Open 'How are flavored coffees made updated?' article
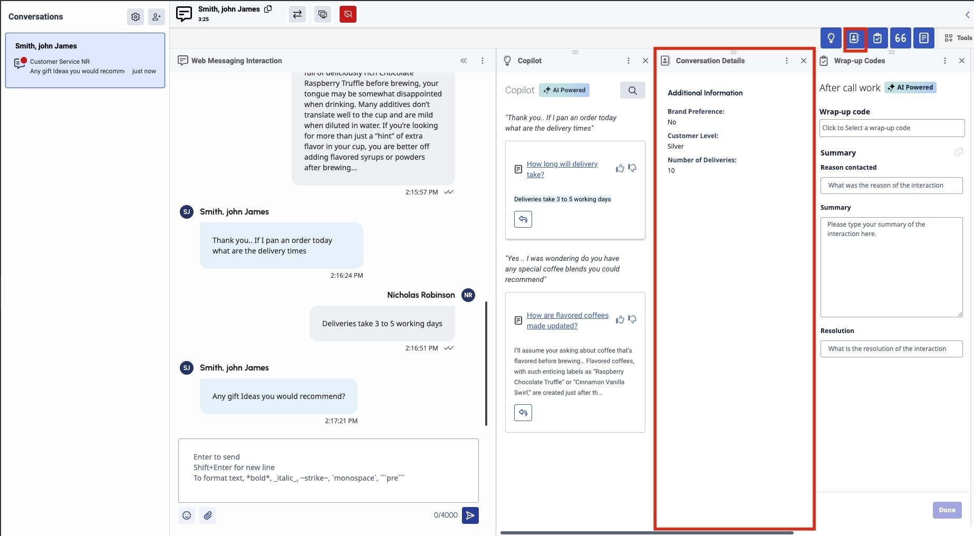 567,320
